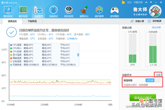Viewport: 165px width, 110px height.
Task: Open 设置 settings link under 功能开关
Action: (158, 75)
